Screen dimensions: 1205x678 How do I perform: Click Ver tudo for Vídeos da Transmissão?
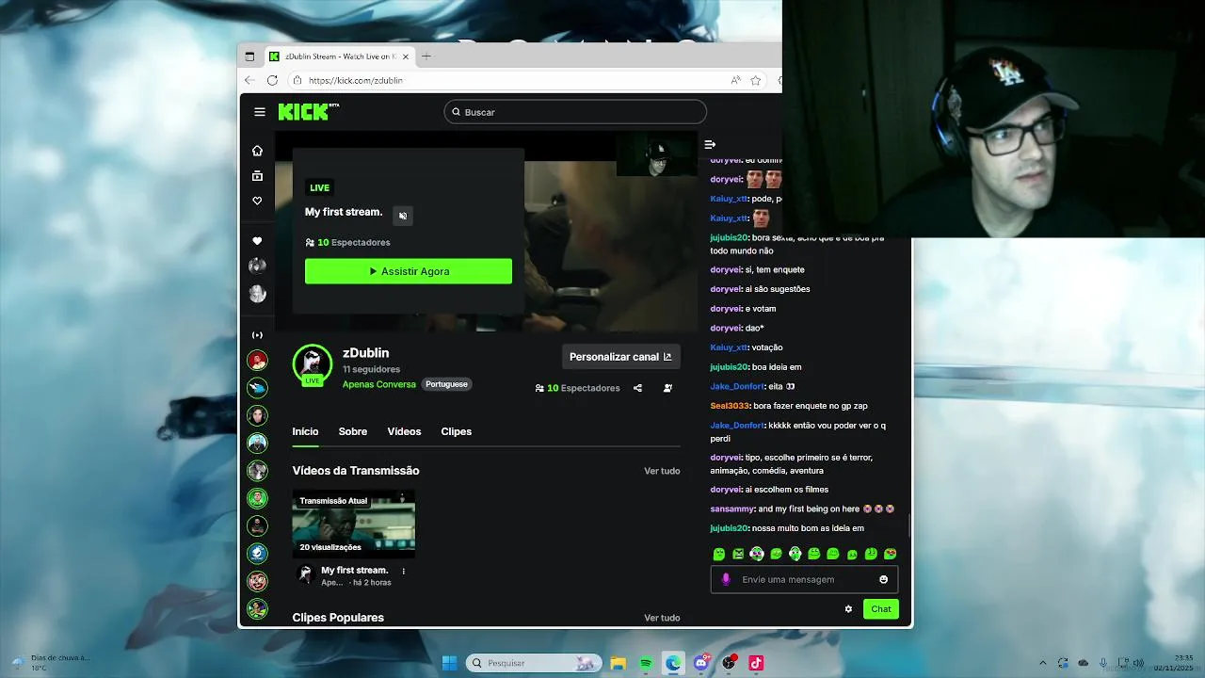click(662, 471)
